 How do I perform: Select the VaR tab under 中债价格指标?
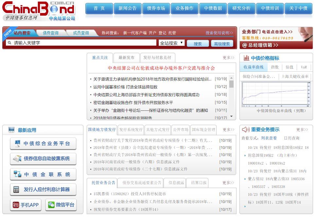(x=304, y=67)
